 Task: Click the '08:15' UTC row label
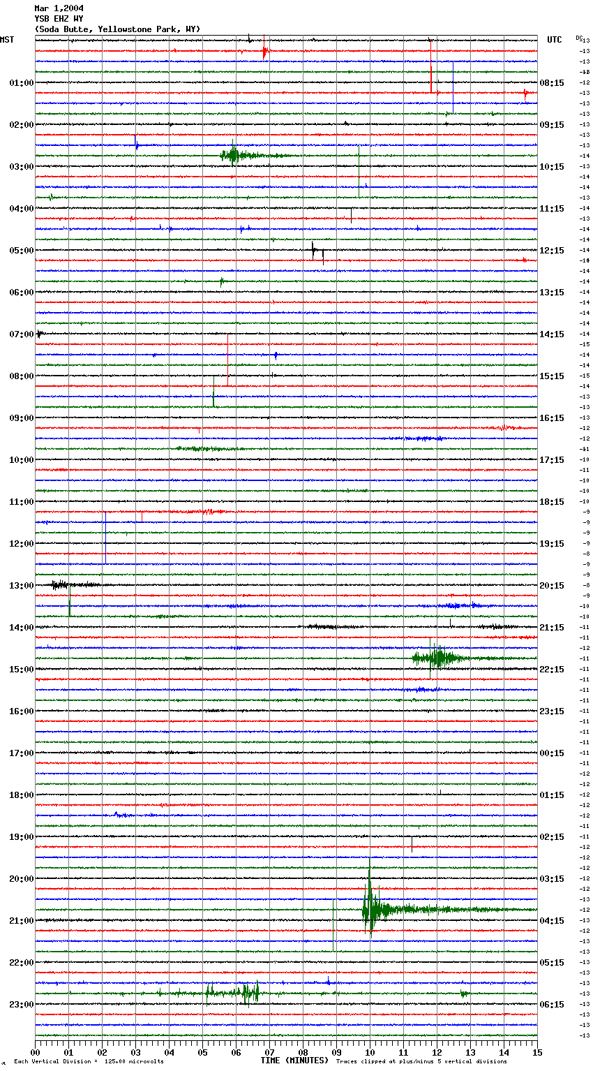point(552,83)
